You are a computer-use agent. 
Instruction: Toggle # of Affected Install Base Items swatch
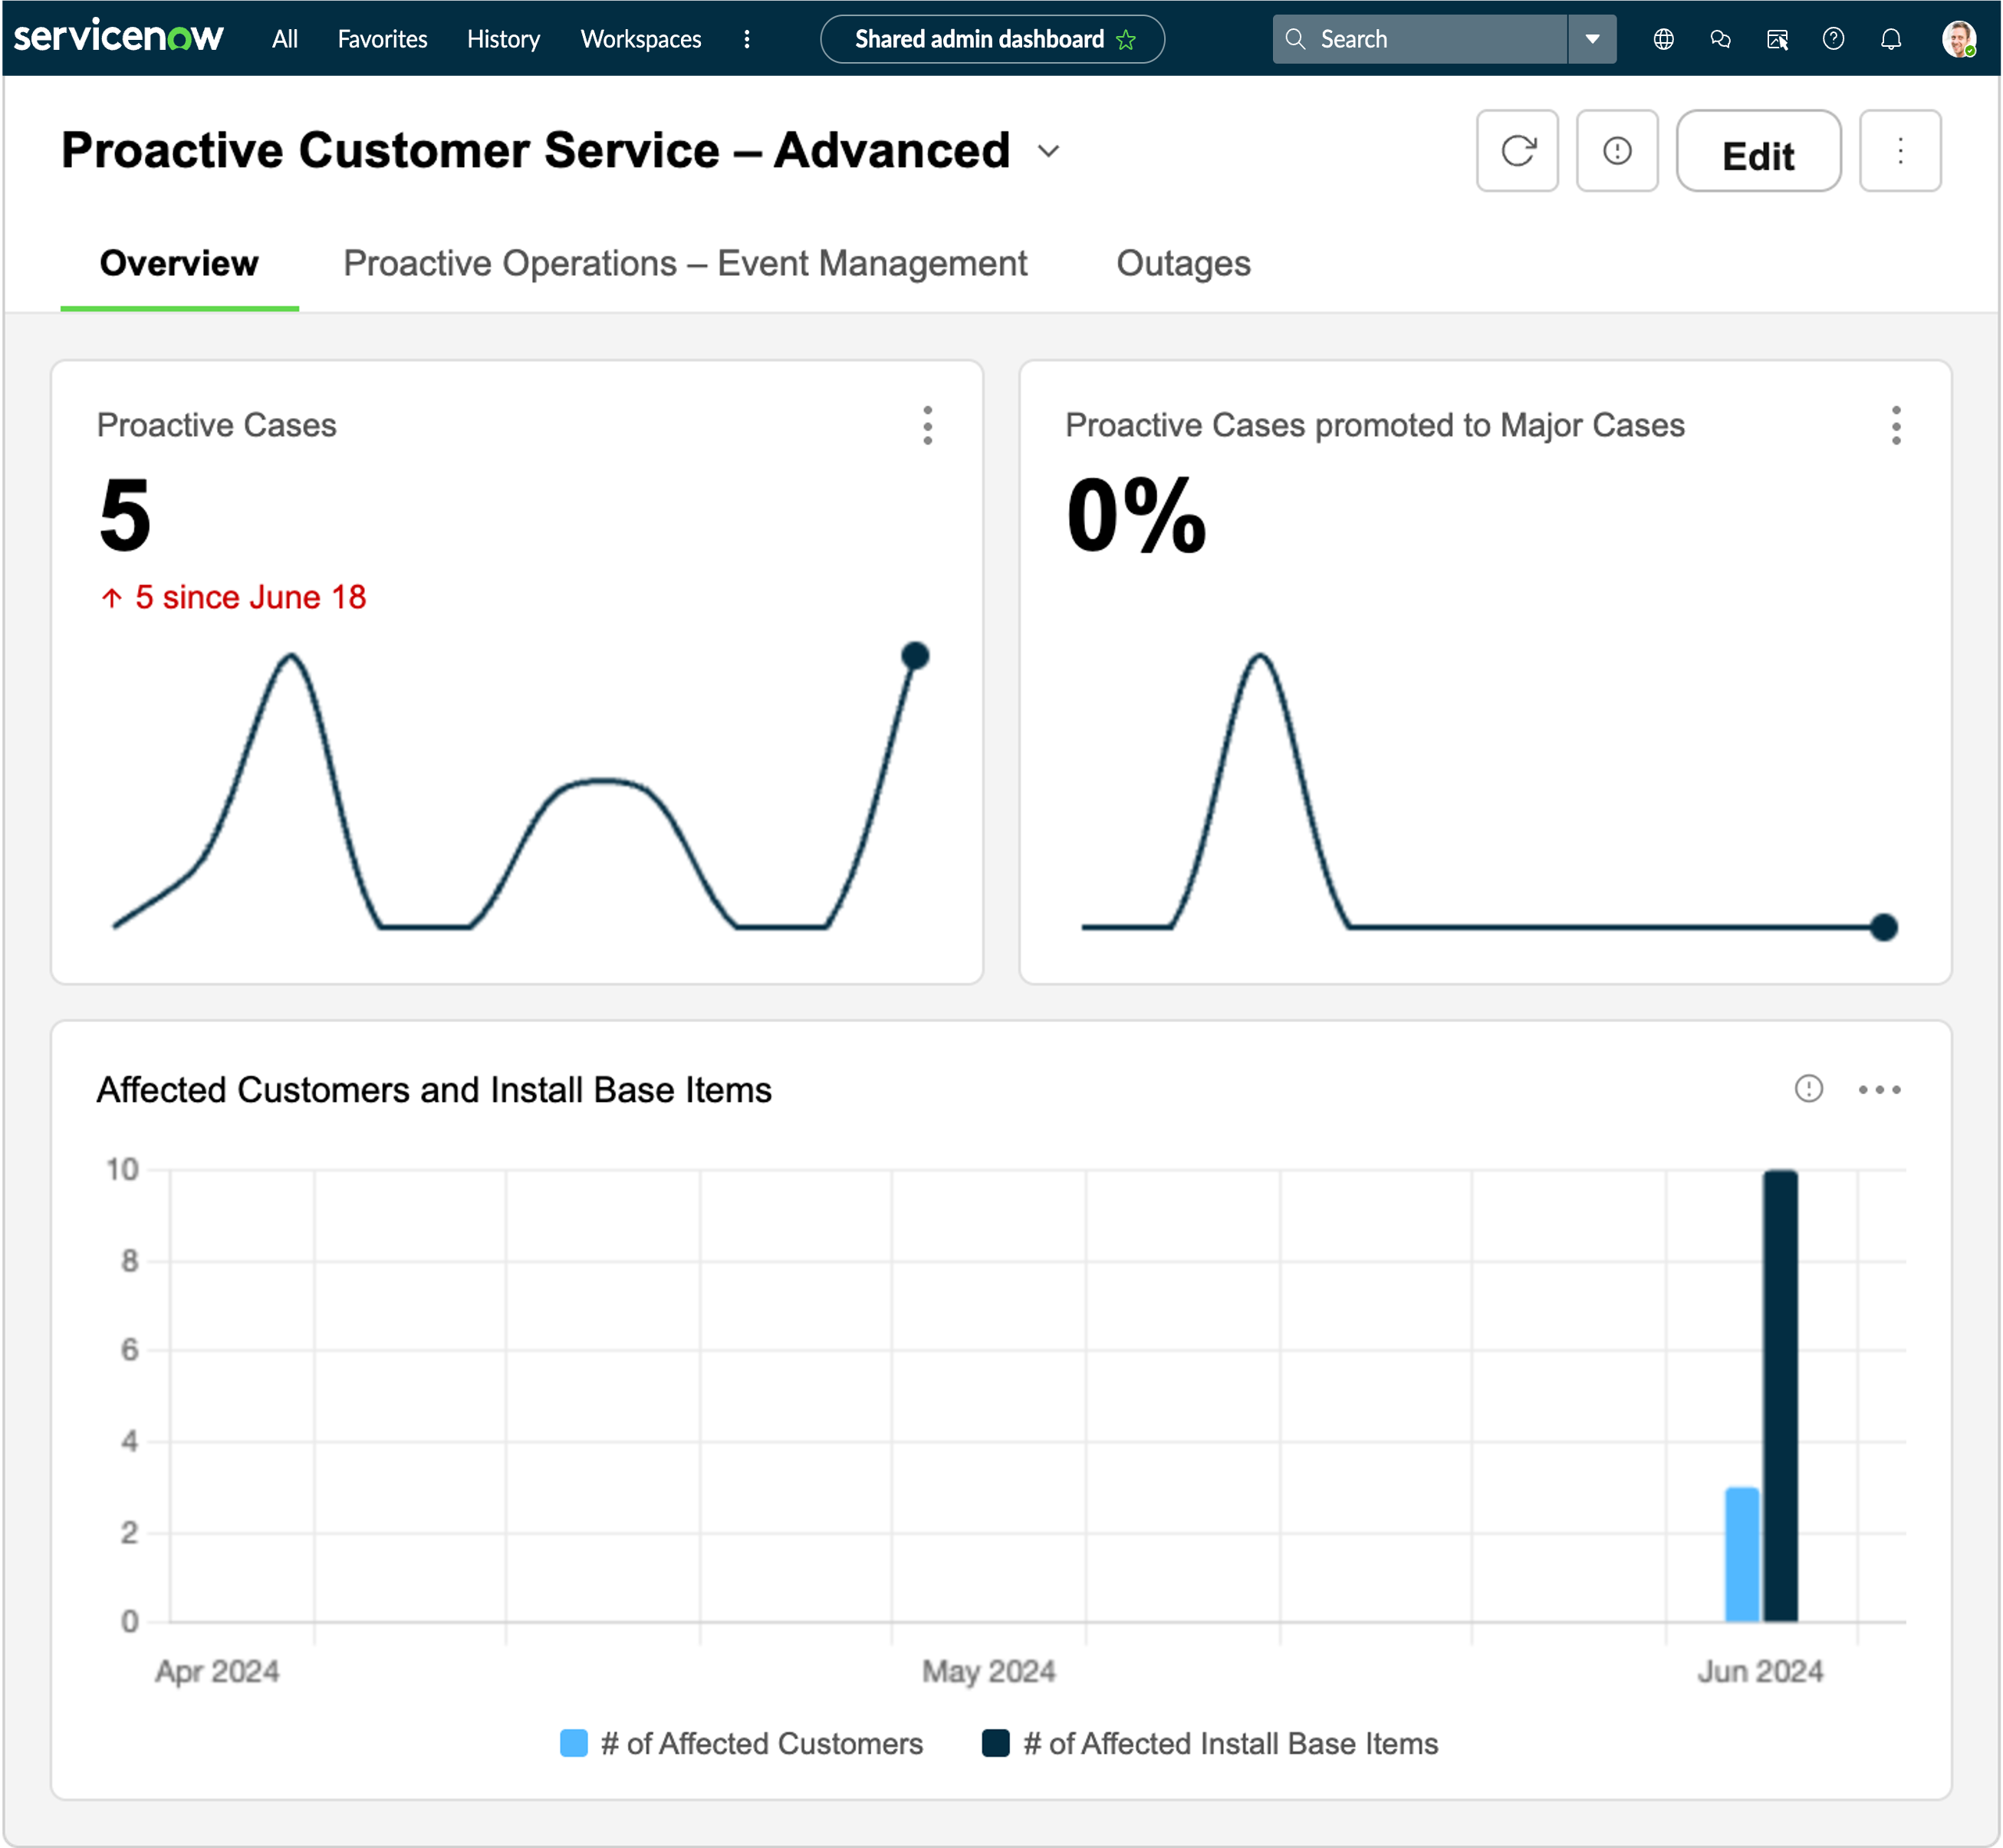tap(996, 1743)
